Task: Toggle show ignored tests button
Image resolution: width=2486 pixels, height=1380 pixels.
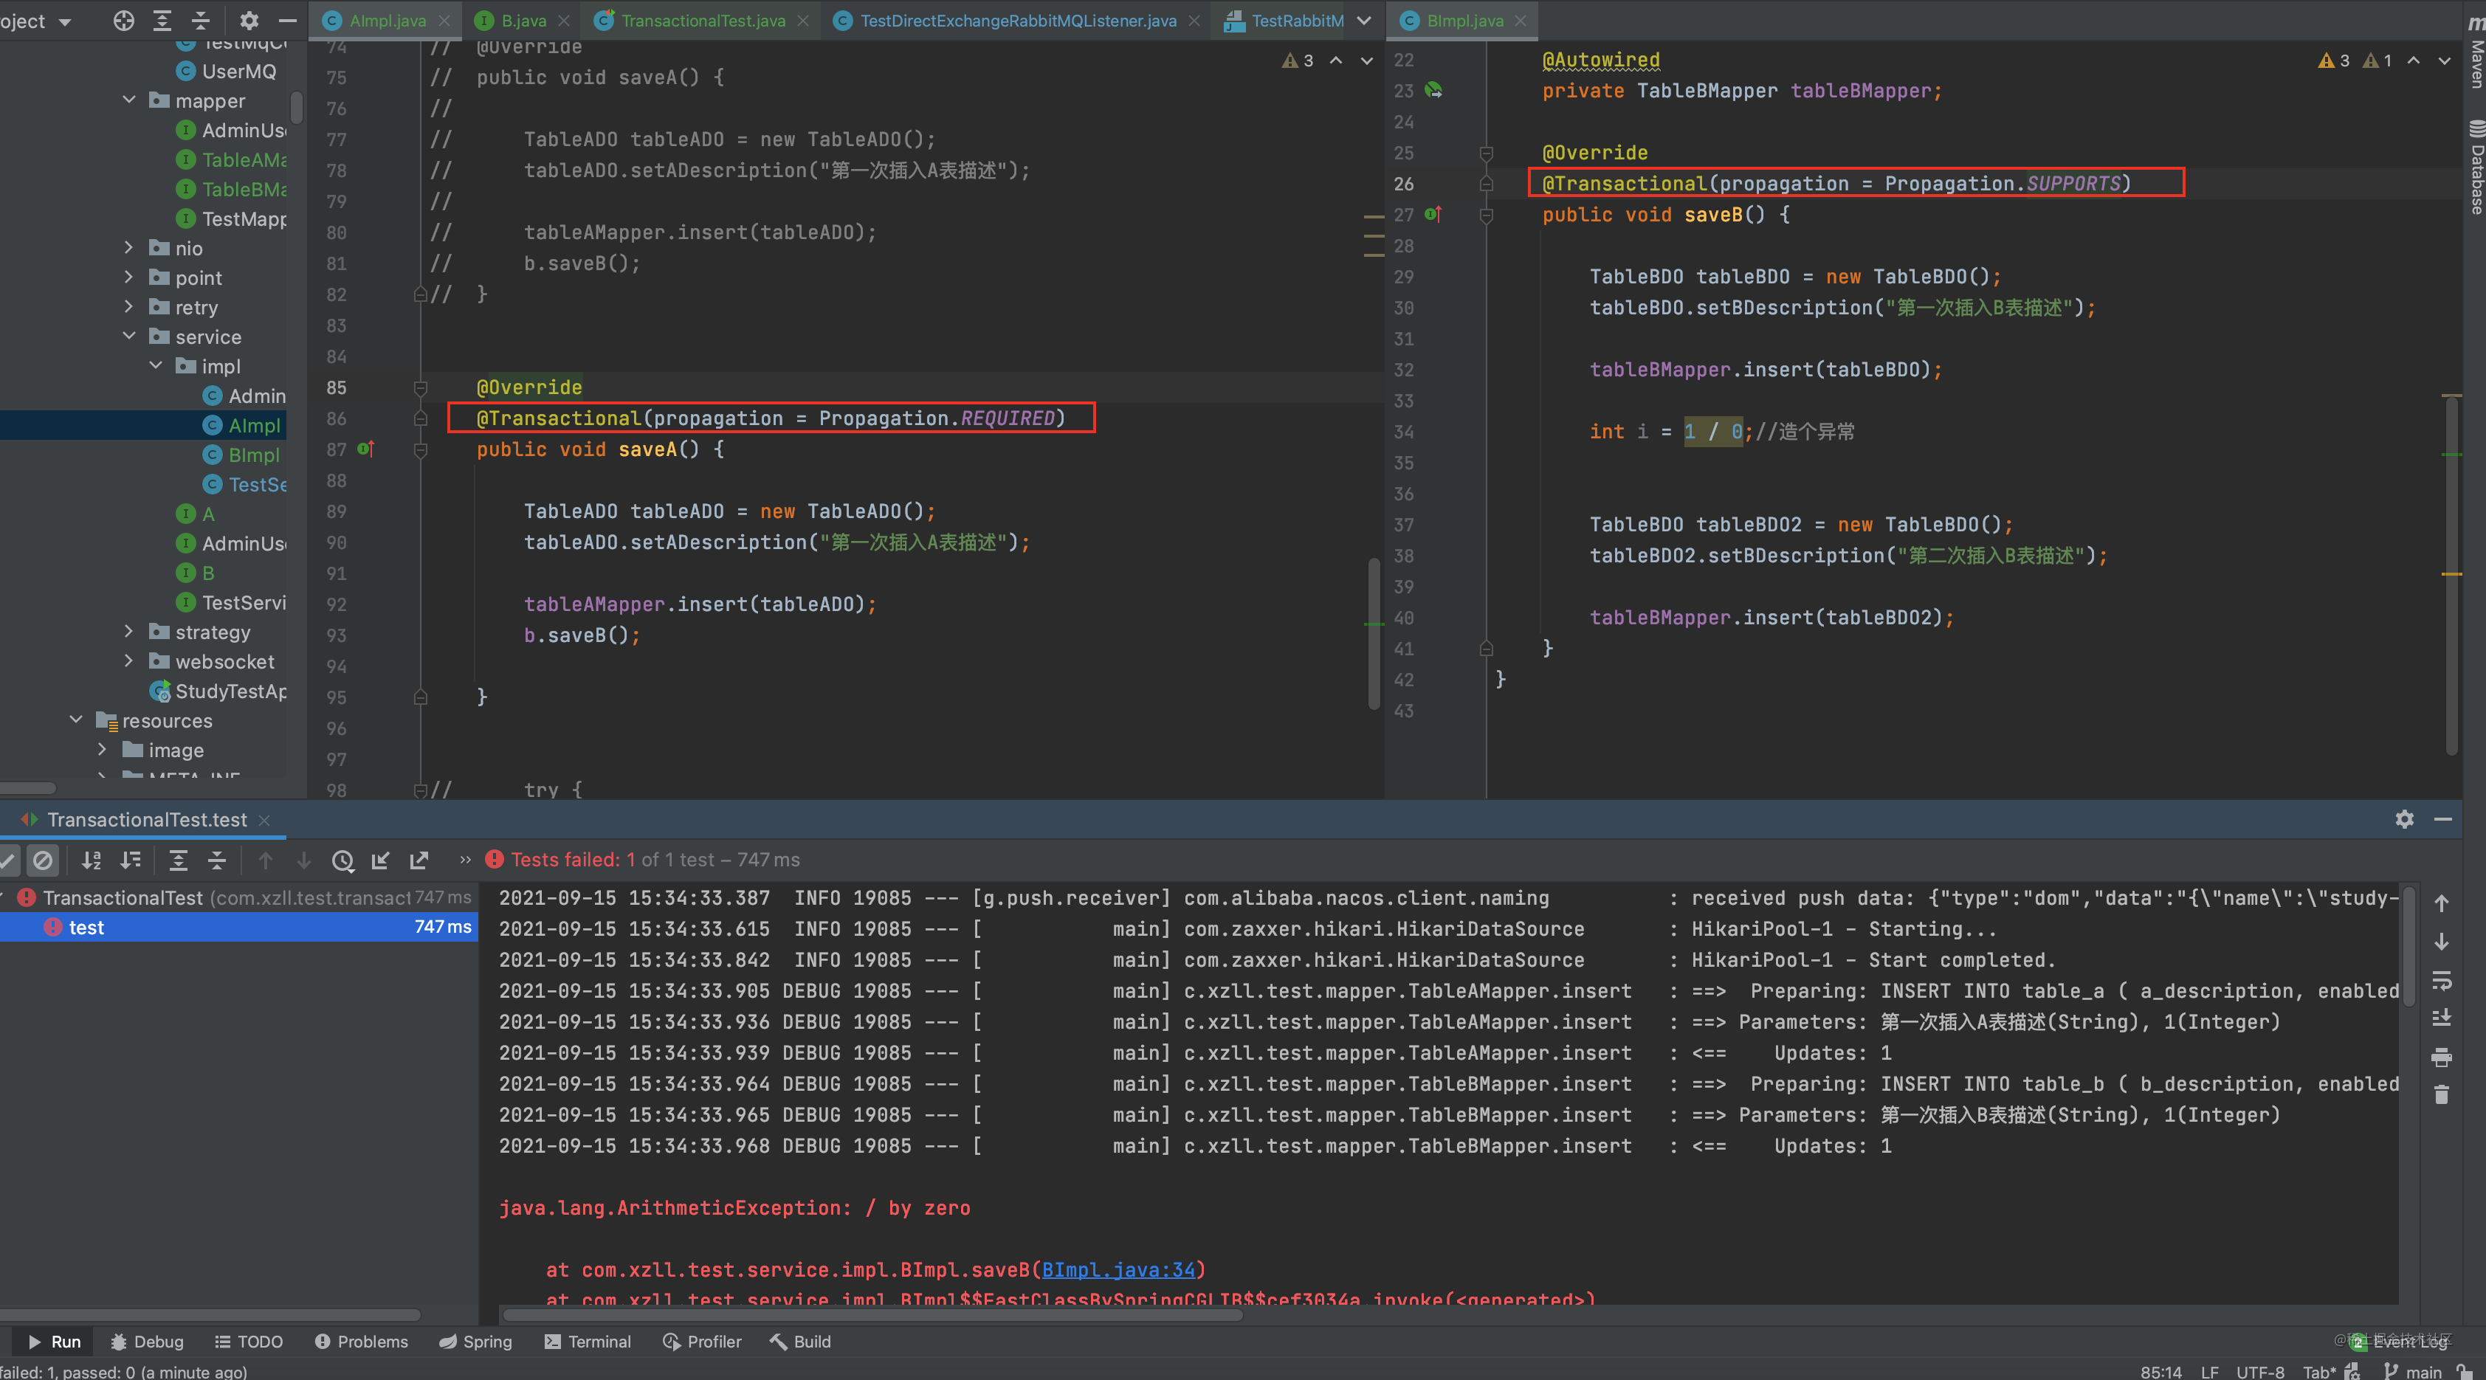Action: [43, 860]
